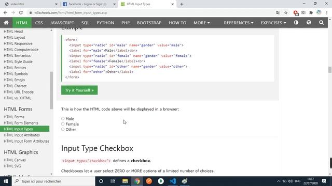Expand the MORE dropdown menu
332x186 pixels.
point(202,23)
